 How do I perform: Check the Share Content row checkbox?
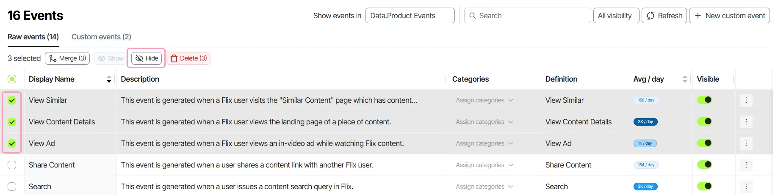[12, 165]
